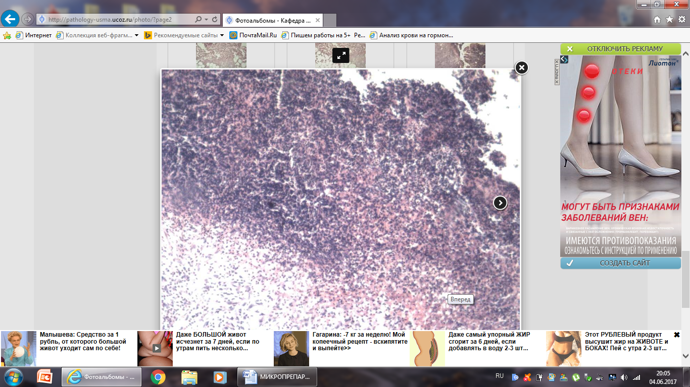Click ОТКЛЮЧИТЬ РЕКЛАМУ button
Image resolution: width=690 pixels, height=387 pixels.
[621, 49]
